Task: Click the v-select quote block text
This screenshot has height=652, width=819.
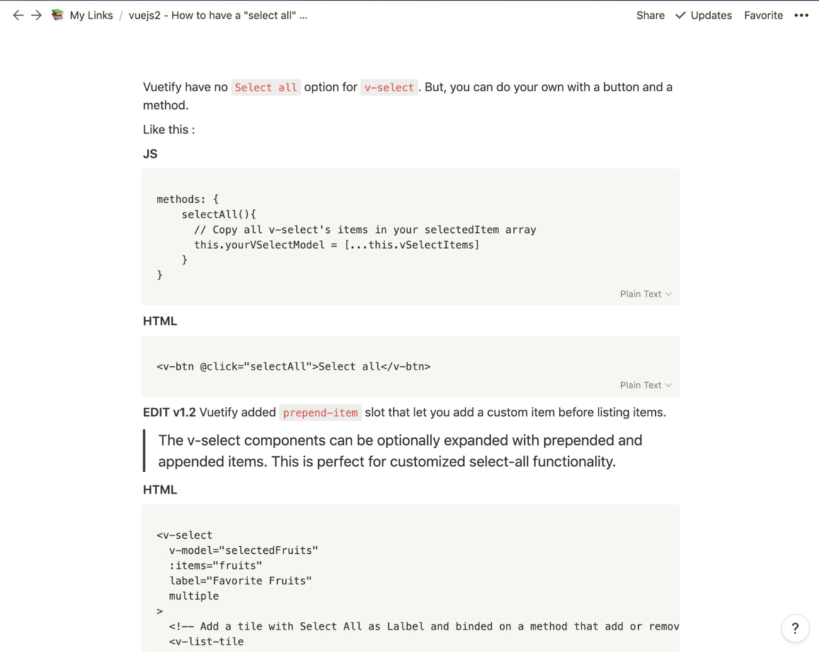Action: tap(400, 451)
